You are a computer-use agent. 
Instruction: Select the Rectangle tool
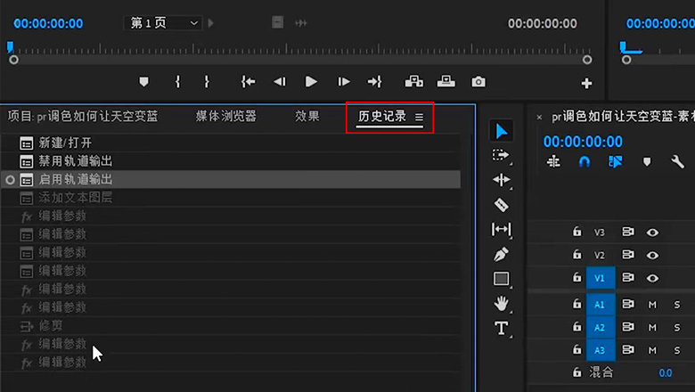[502, 279]
